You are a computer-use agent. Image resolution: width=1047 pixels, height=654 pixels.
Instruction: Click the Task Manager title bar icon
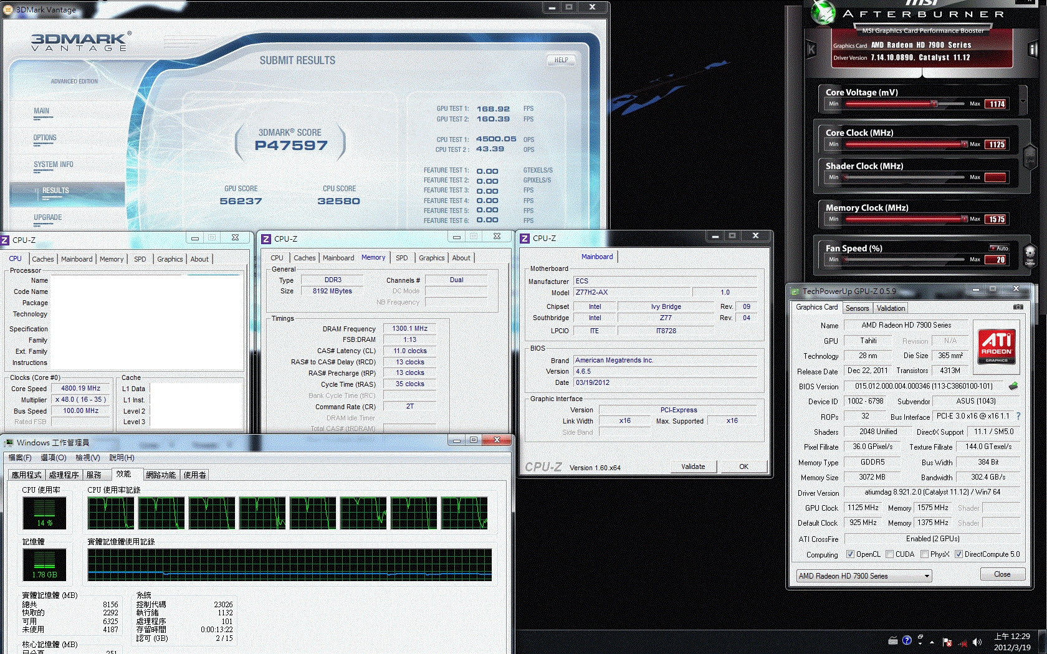[x=9, y=443]
